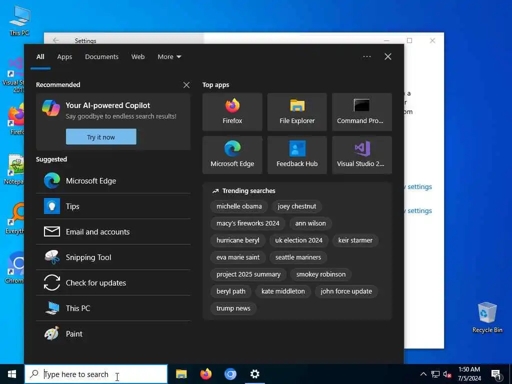Select smokey robinson trending chip
Image resolution: width=512 pixels, height=384 pixels.
321,274
